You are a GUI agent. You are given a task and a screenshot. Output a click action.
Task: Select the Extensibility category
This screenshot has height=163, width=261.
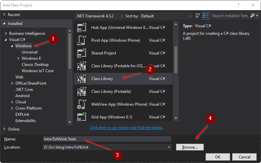26,121
